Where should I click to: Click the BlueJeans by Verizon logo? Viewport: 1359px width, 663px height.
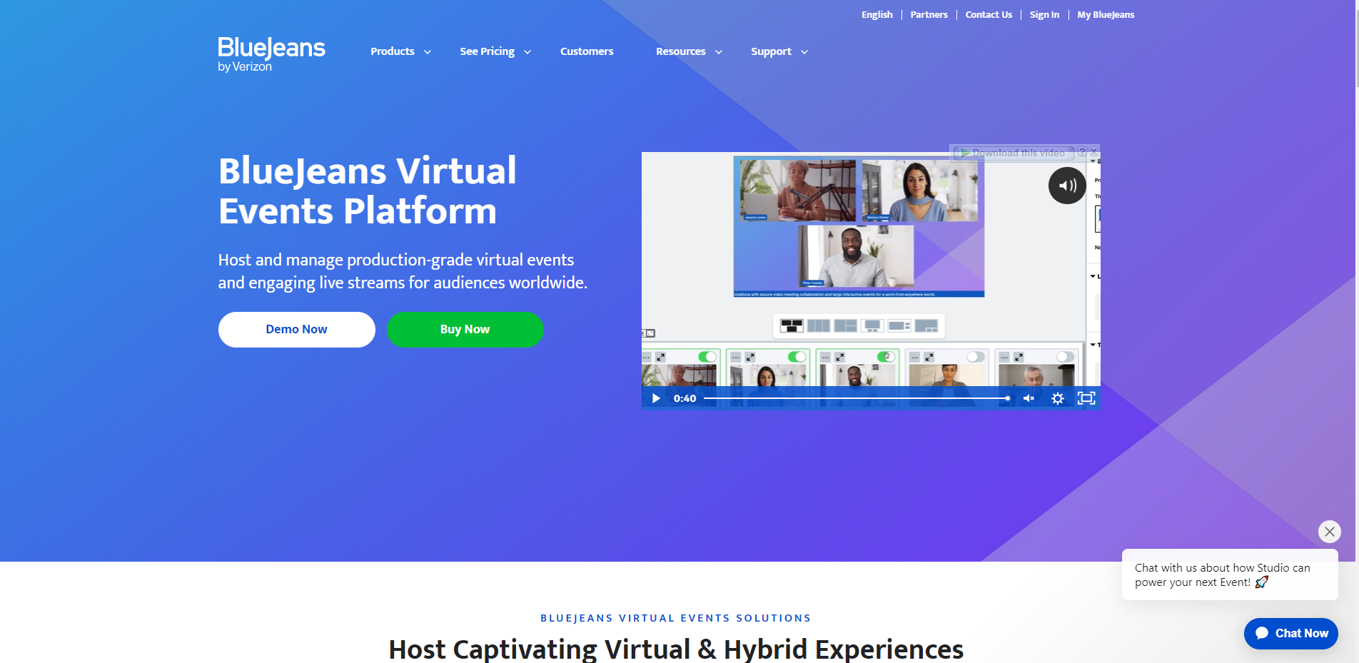pyautogui.click(x=271, y=54)
